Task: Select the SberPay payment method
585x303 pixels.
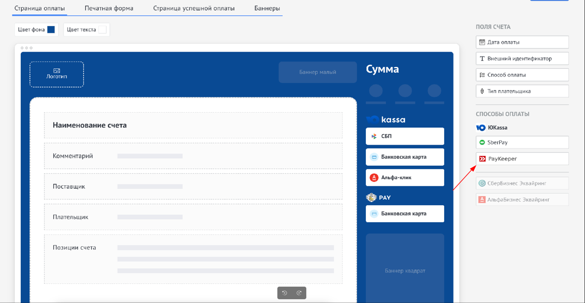Action: tap(522, 142)
